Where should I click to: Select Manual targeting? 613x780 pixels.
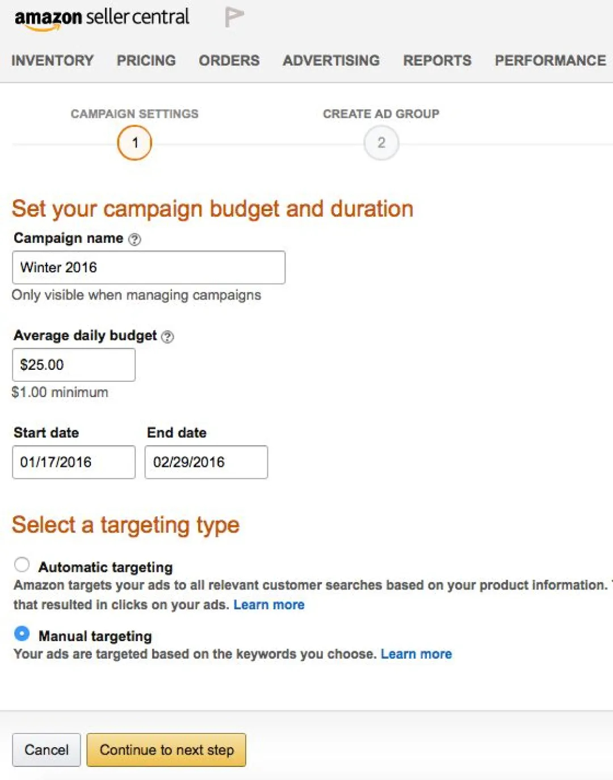tap(22, 633)
